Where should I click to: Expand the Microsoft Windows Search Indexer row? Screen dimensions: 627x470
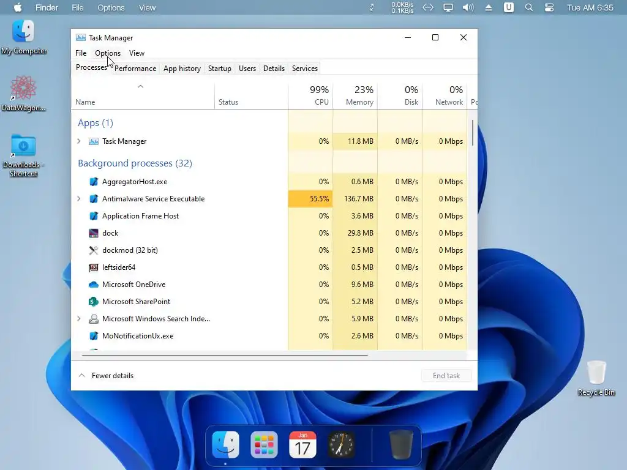click(x=79, y=318)
